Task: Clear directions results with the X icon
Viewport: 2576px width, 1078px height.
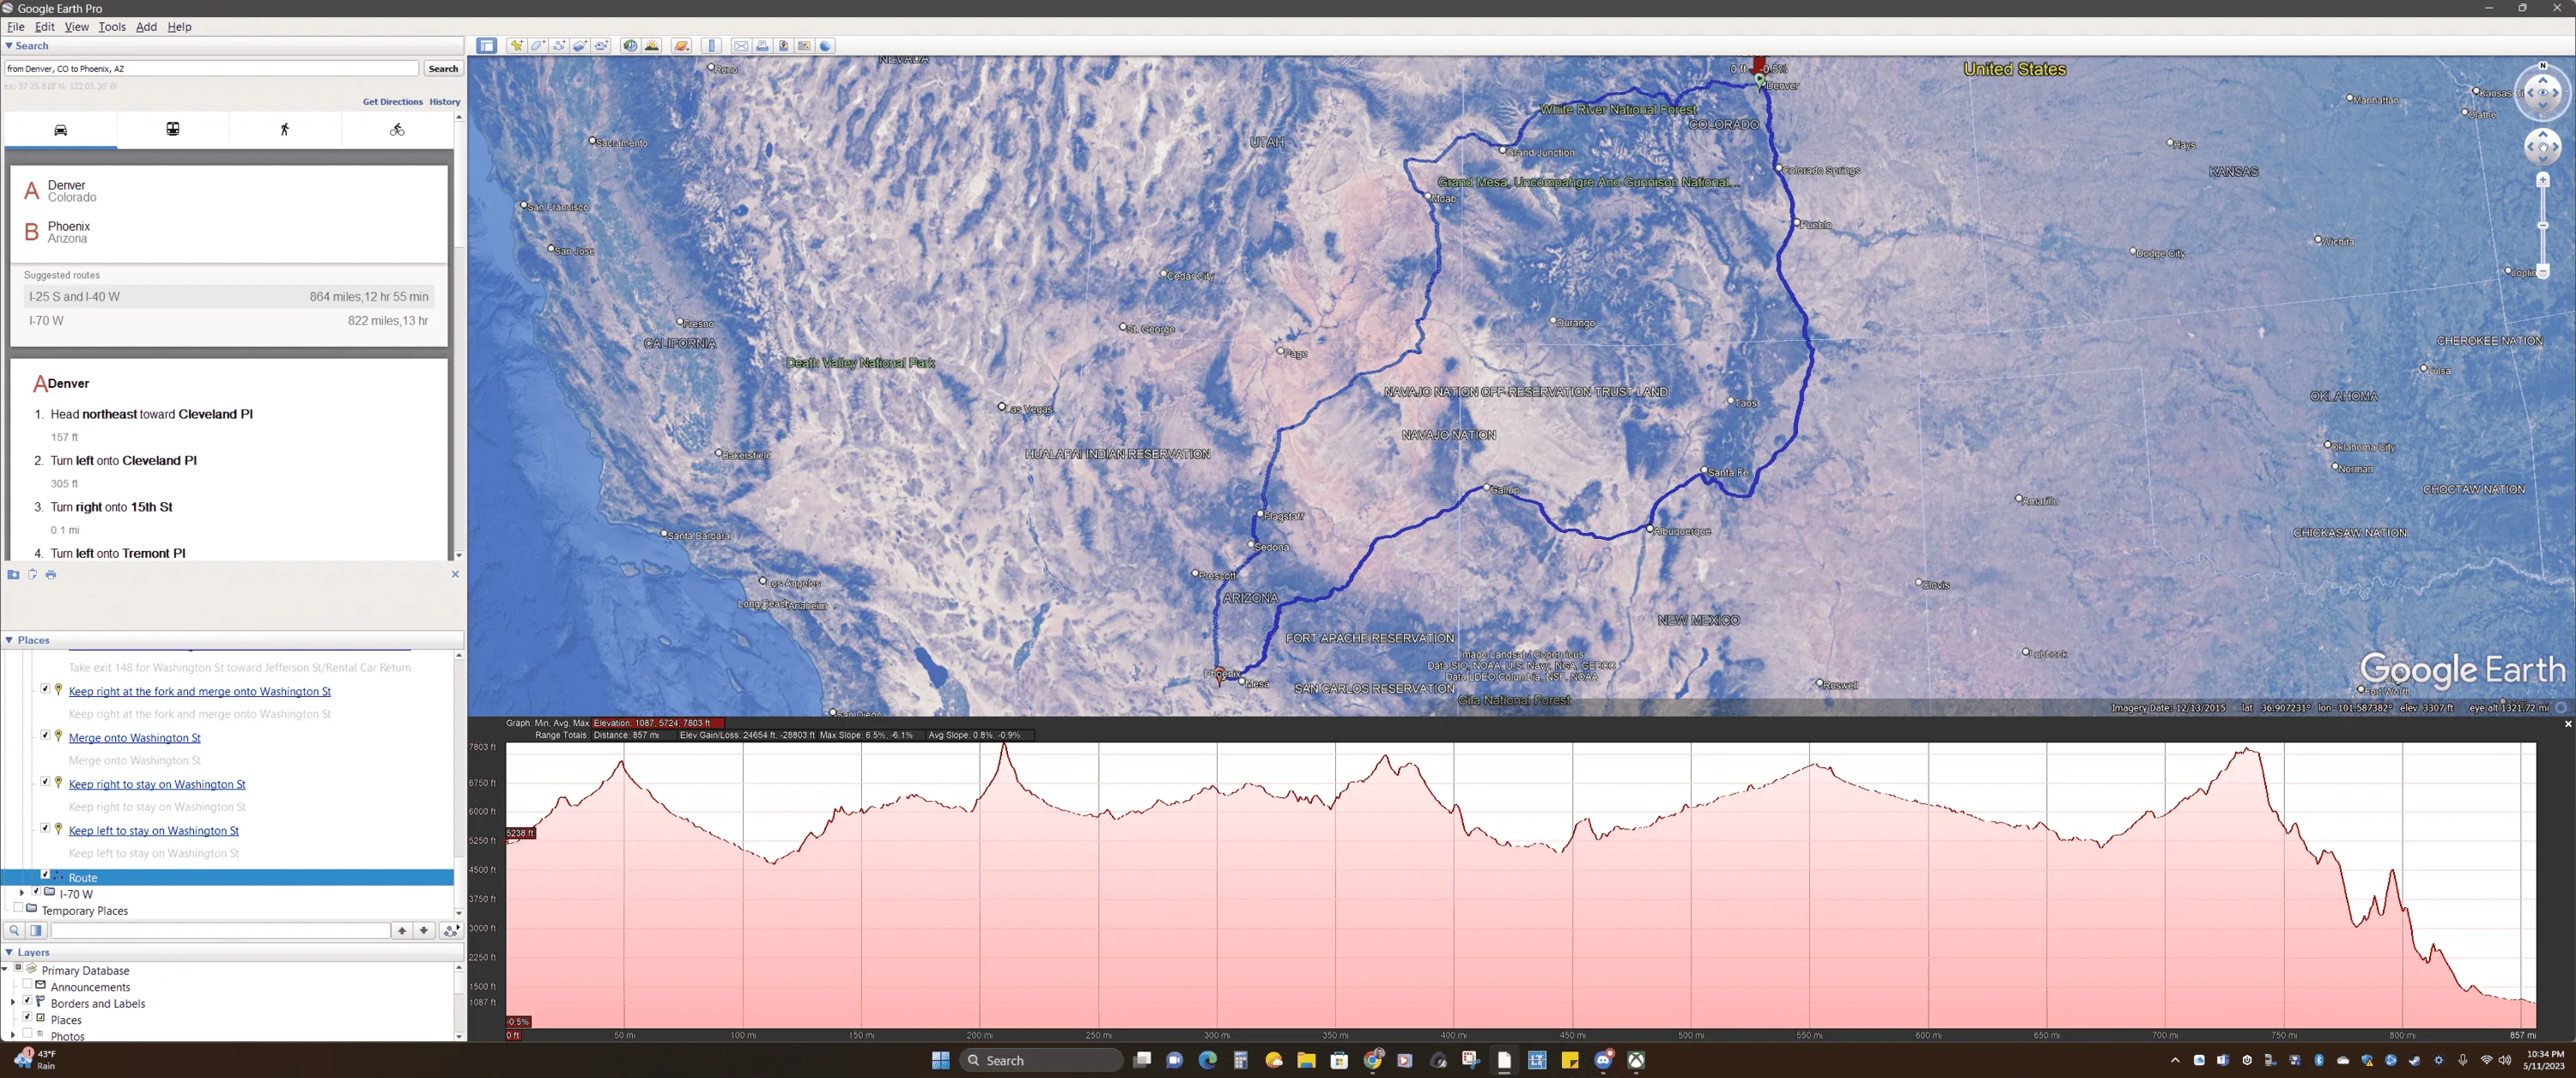Action: 455,574
